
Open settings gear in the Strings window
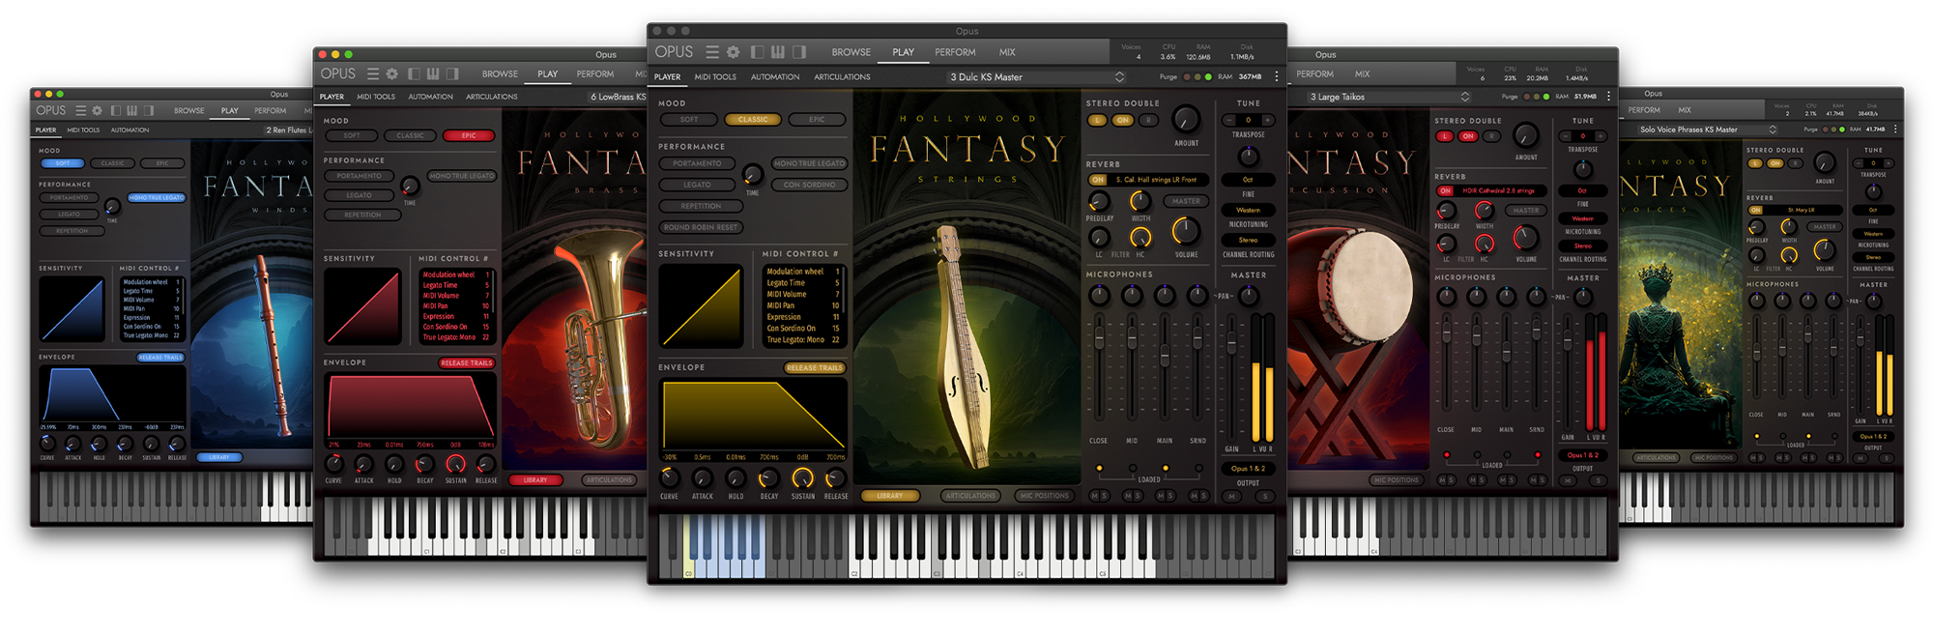[734, 52]
